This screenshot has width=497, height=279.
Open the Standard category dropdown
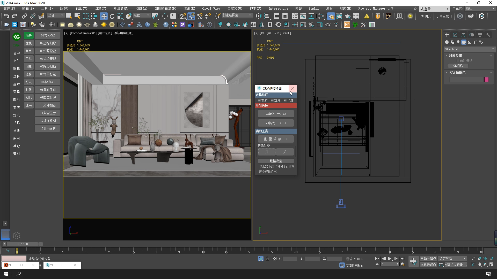coord(469,49)
